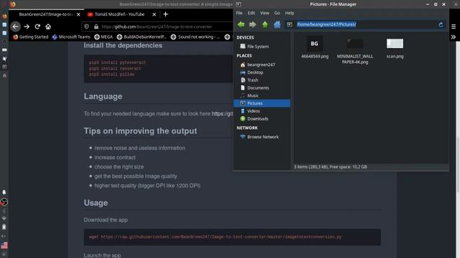This screenshot has width=460, height=258.
Task: Click network icon in the left panel
Action: (x=4, y=219)
